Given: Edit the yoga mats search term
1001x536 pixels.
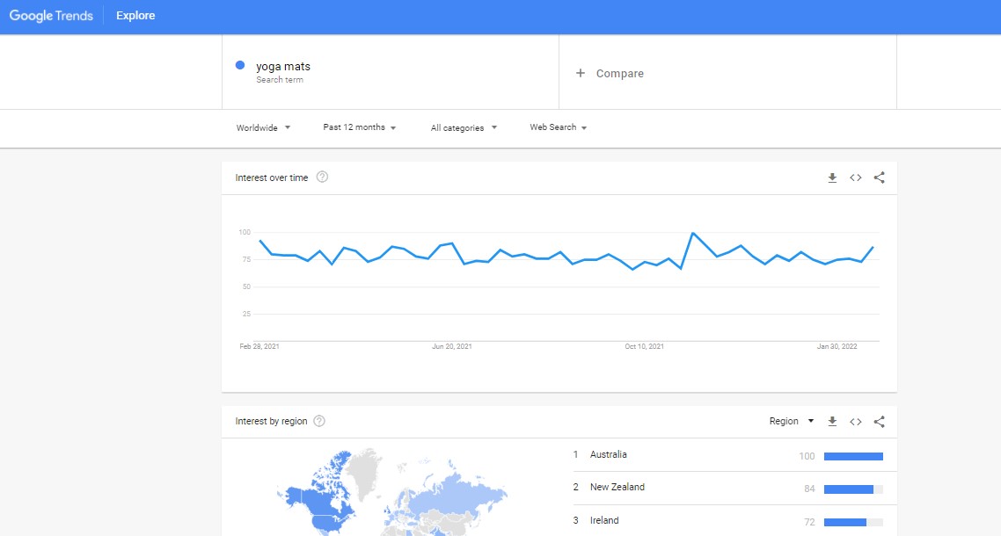Looking at the screenshot, I should (283, 67).
